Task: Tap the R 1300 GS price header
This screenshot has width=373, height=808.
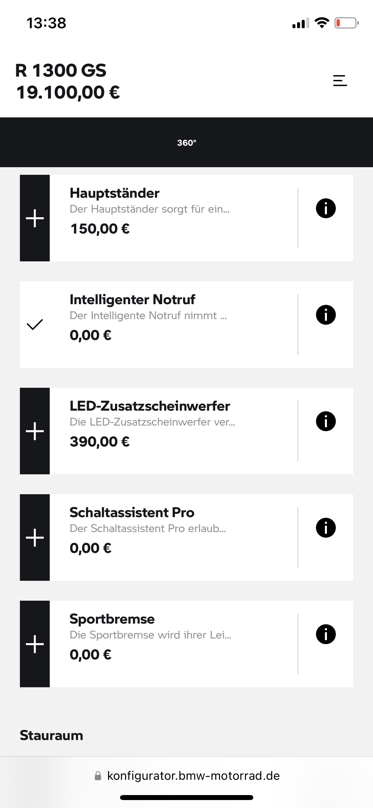Action: (x=68, y=81)
